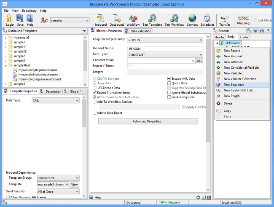
Task: Switch to Data Validation tab
Action: click(138, 31)
